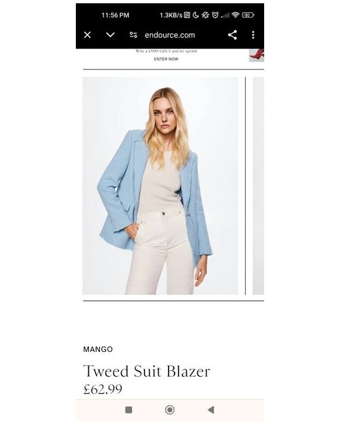Tap the Wi-Fi status icon
The width and height of the screenshot is (340, 425).
point(235,15)
